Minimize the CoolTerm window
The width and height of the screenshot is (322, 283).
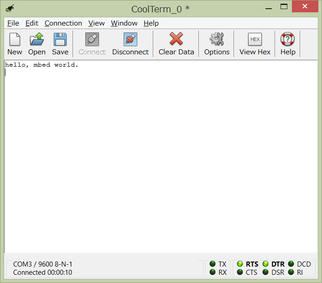coord(268,8)
